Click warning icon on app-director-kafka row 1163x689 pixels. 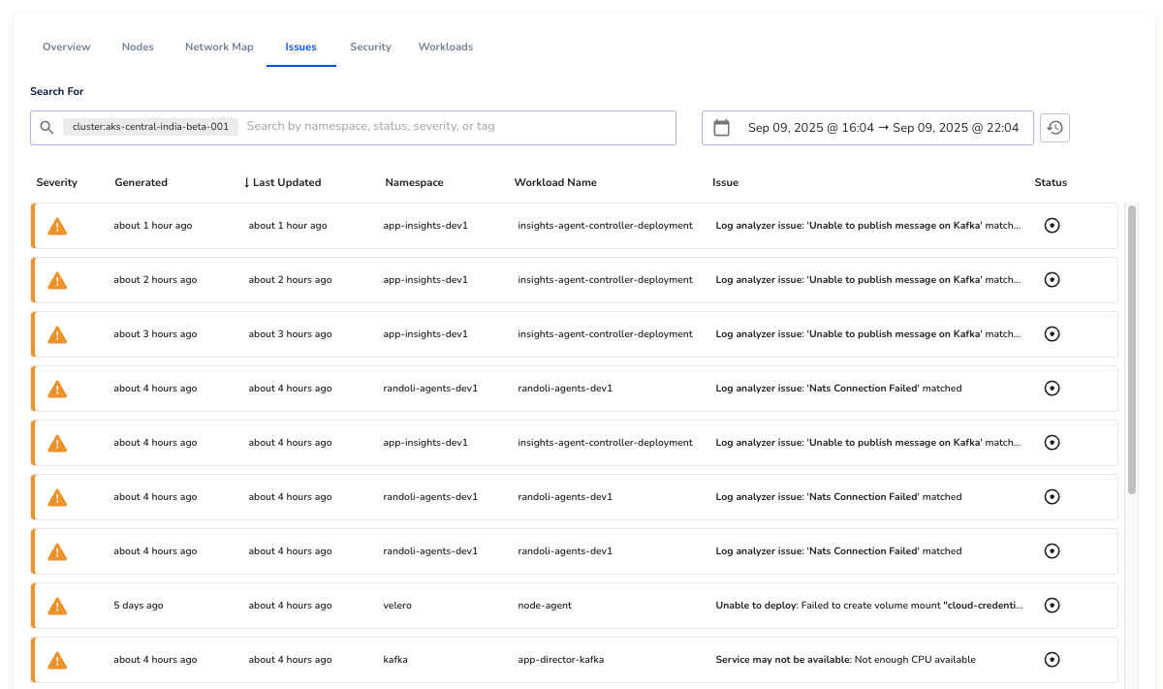pos(58,660)
